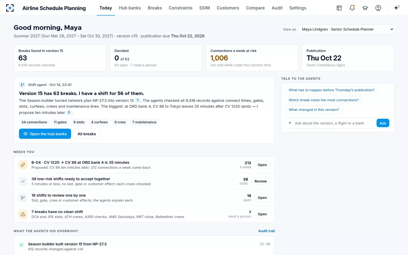
Task: Click Open the hub banks button
Action: coord(45,134)
